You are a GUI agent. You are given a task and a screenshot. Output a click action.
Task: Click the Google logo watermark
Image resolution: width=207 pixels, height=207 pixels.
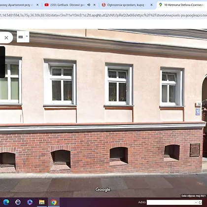[x=103, y=190]
